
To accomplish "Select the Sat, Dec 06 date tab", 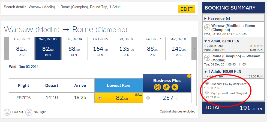I will coord(127,48).
